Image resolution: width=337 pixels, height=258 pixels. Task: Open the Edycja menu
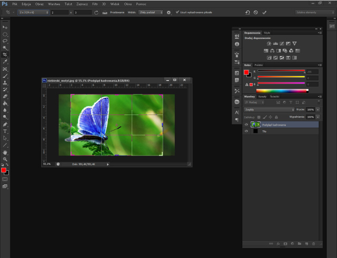tap(26, 4)
